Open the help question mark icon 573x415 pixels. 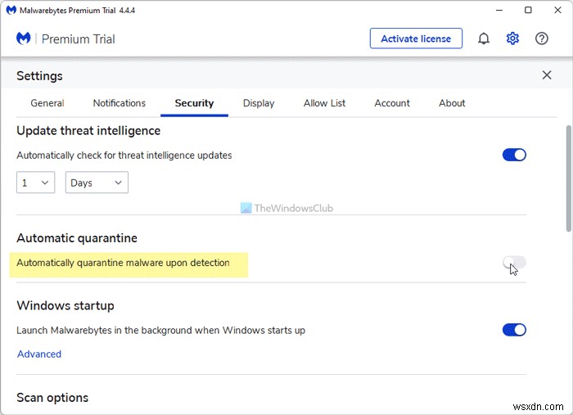[x=541, y=38]
